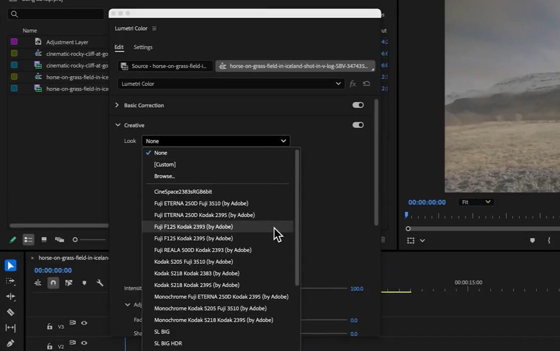The height and width of the screenshot is (351, 560).
Task: Click the Look list scrollbar
Action: tap(297, 218)
